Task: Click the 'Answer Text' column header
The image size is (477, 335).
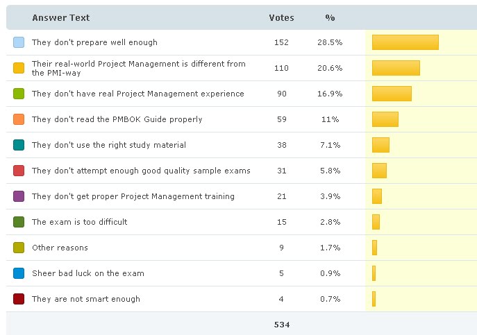Action: tap(60, 18)
